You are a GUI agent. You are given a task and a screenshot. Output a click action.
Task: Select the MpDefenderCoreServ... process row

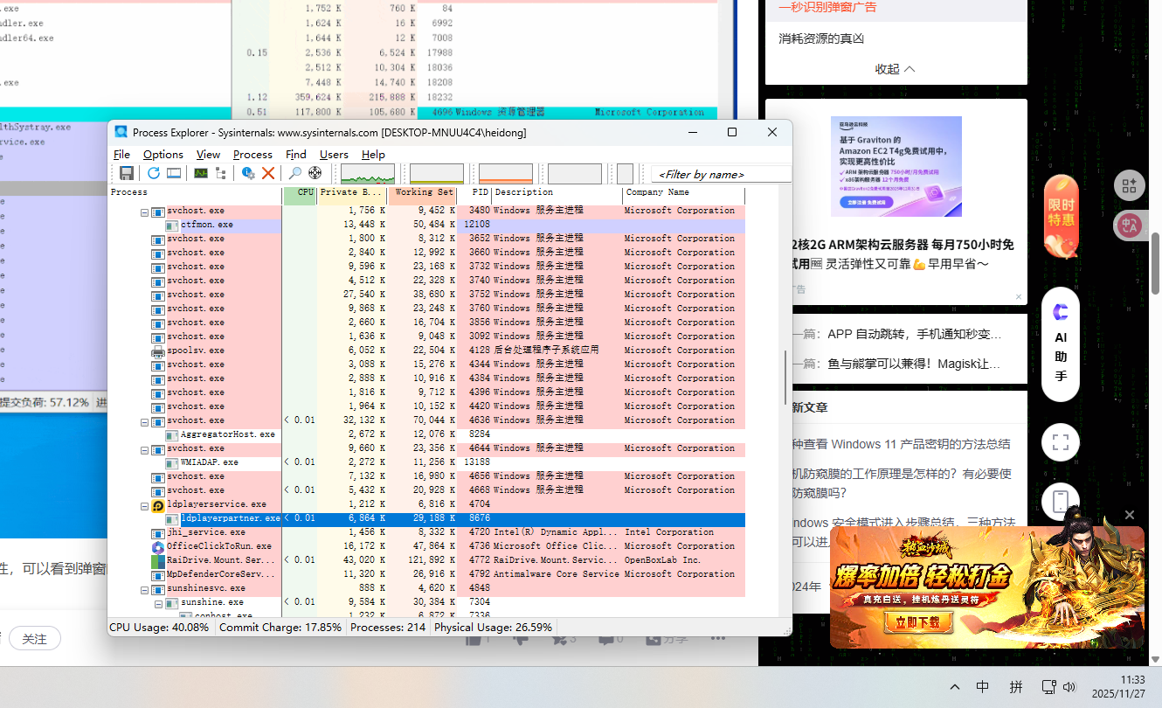(x=427, y=574)
